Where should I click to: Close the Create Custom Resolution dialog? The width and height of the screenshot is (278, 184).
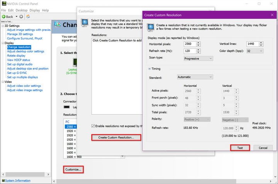272,15
